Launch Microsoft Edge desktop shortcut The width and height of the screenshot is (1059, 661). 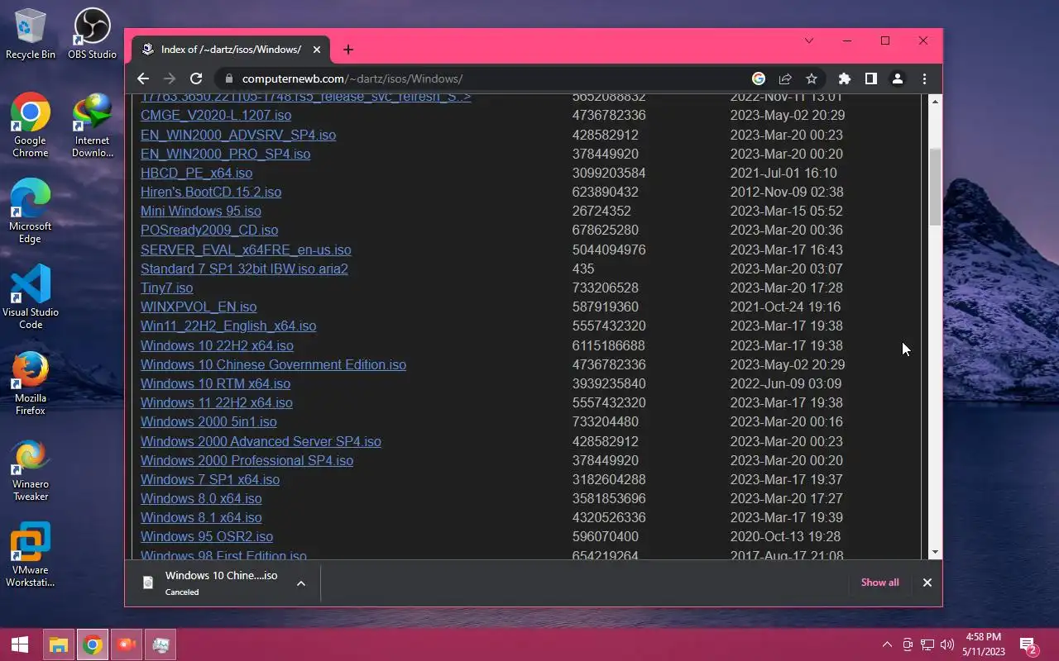coord(31,212)
